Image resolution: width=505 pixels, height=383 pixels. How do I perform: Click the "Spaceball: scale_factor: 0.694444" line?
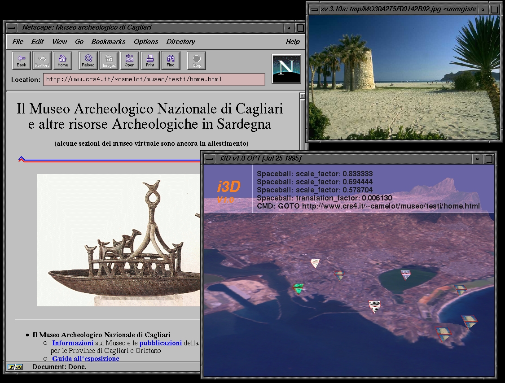pos(315,182)
